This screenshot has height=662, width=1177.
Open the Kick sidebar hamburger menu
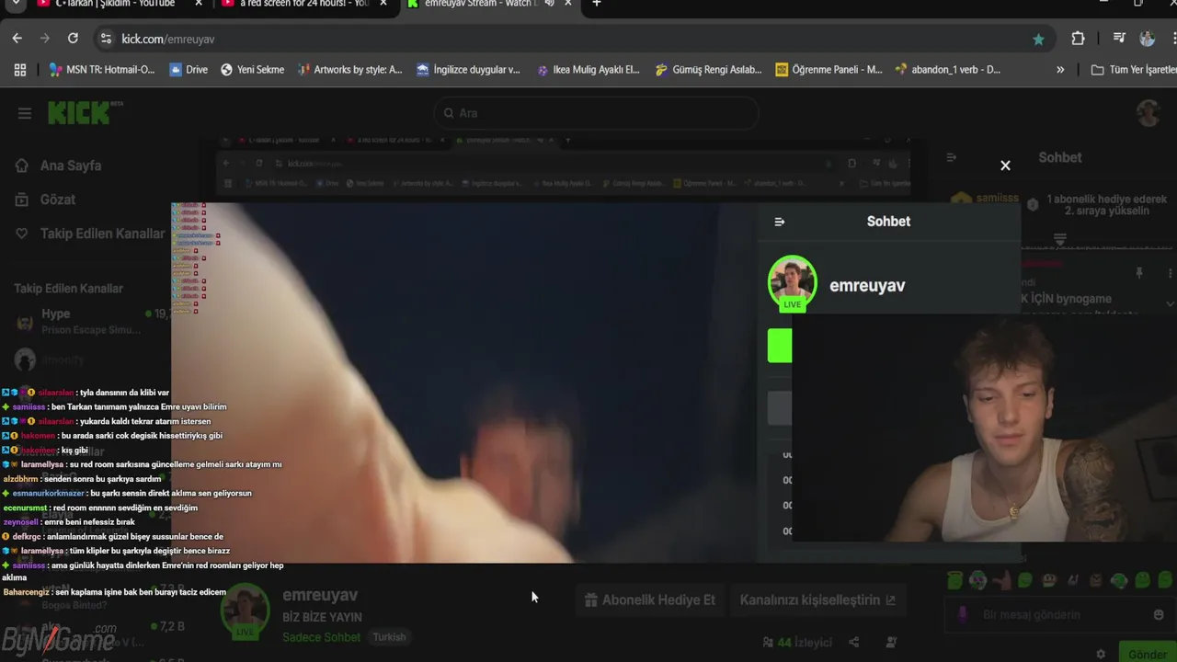pyautogui.click(x=25, y=113)
